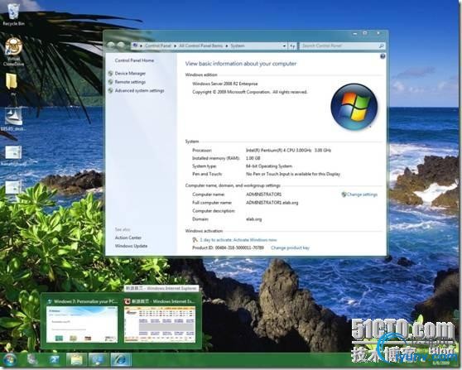Viewport: 462px width, 370px height.
Task: Click Activate Windows now link
Action: (x=255, y=240)
